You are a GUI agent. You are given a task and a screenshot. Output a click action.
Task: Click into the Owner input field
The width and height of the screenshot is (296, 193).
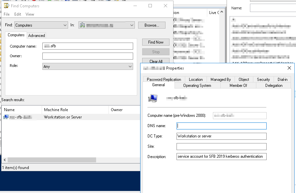(87, 56)
